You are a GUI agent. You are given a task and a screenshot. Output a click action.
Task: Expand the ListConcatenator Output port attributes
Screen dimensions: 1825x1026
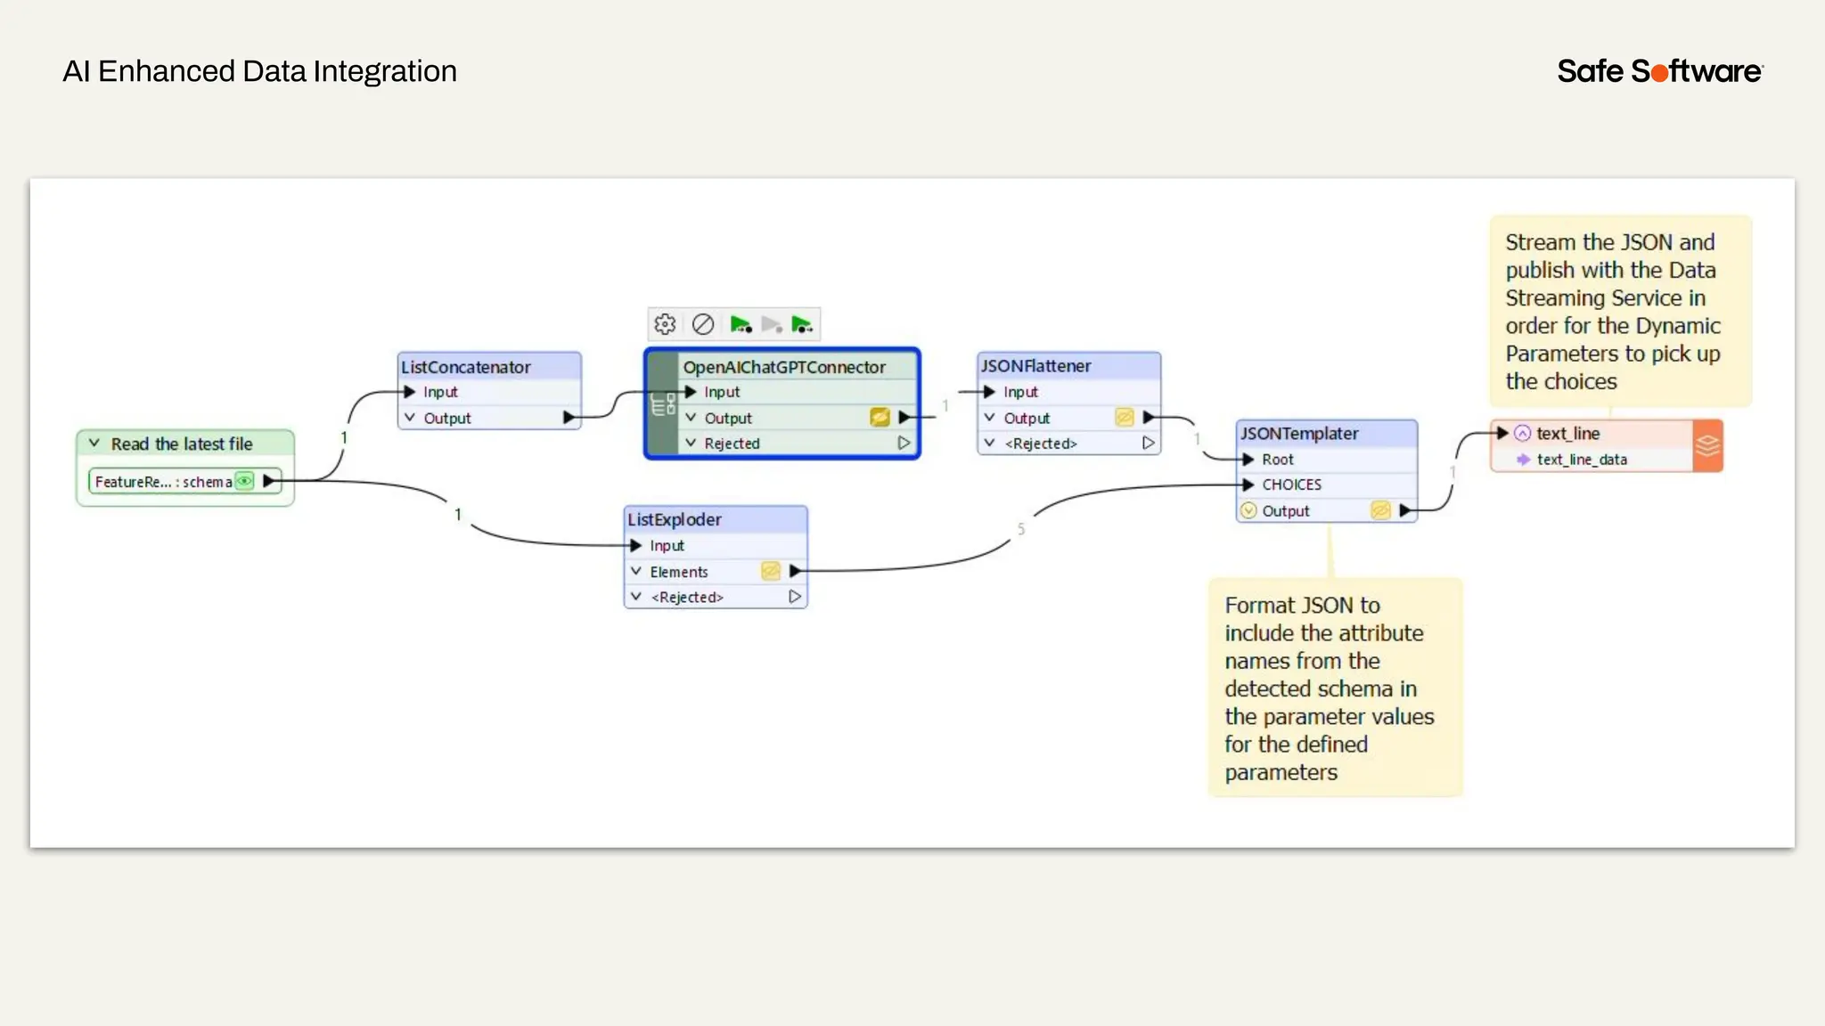(410, 417)
